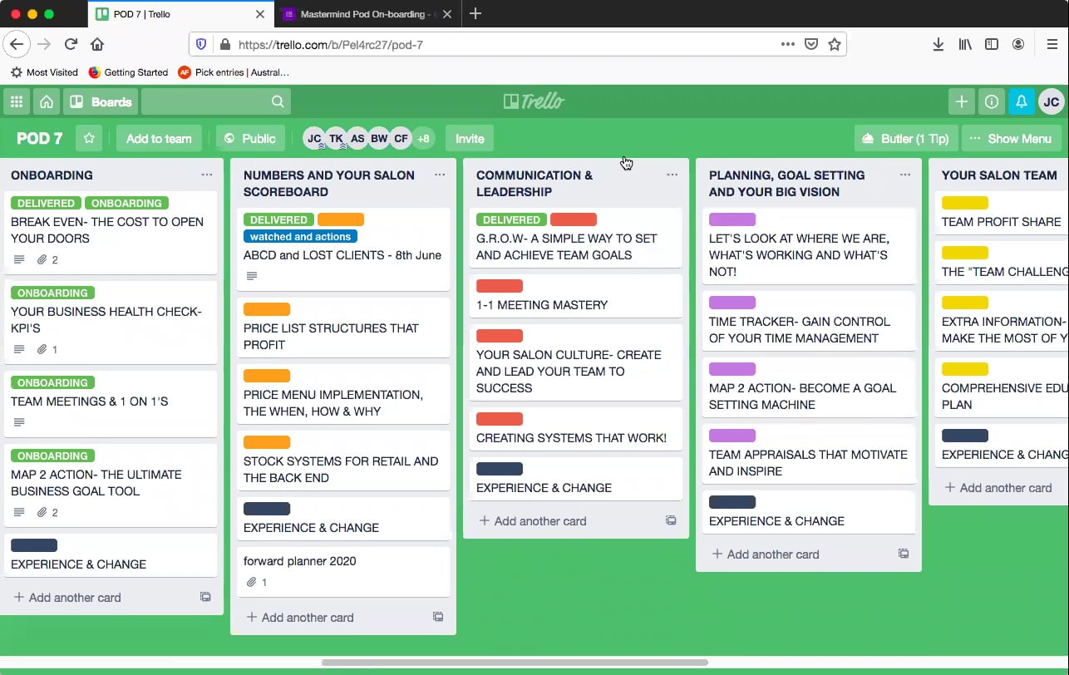Screen dimensions: 1069x675
Task: Open the Getting Started bookmark
Action: [x=128, y=72]
